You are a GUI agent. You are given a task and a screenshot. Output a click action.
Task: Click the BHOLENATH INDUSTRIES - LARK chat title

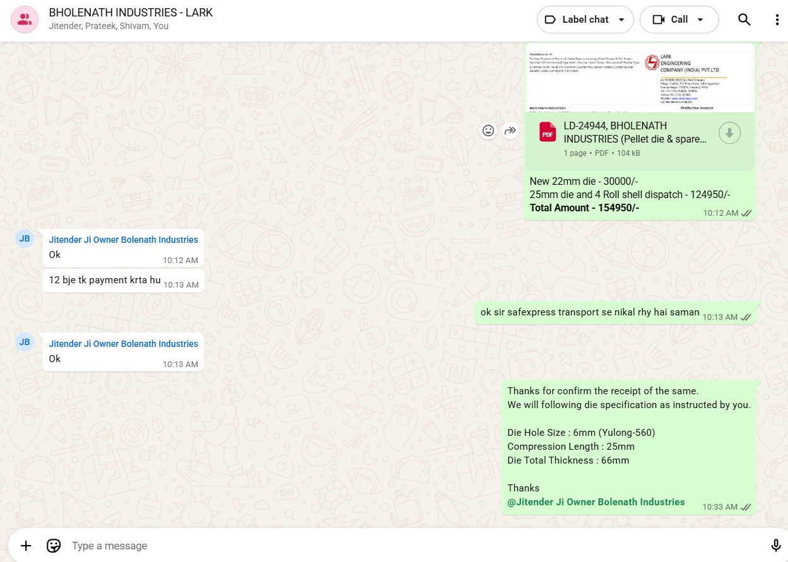[x=131, y=13]
